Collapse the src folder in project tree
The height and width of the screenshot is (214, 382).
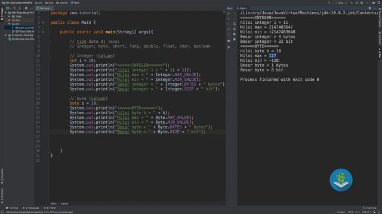click(10, 24)
